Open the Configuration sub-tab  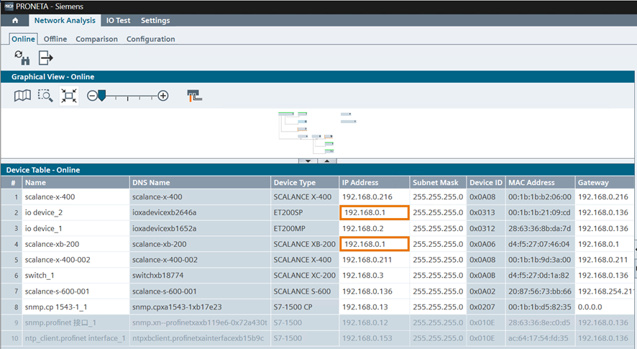pyautogui.click(x=151, y=39)
